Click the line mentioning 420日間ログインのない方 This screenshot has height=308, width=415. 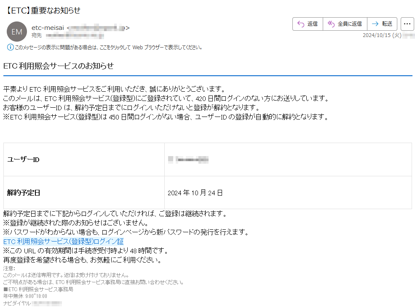[x=166, y=98]
